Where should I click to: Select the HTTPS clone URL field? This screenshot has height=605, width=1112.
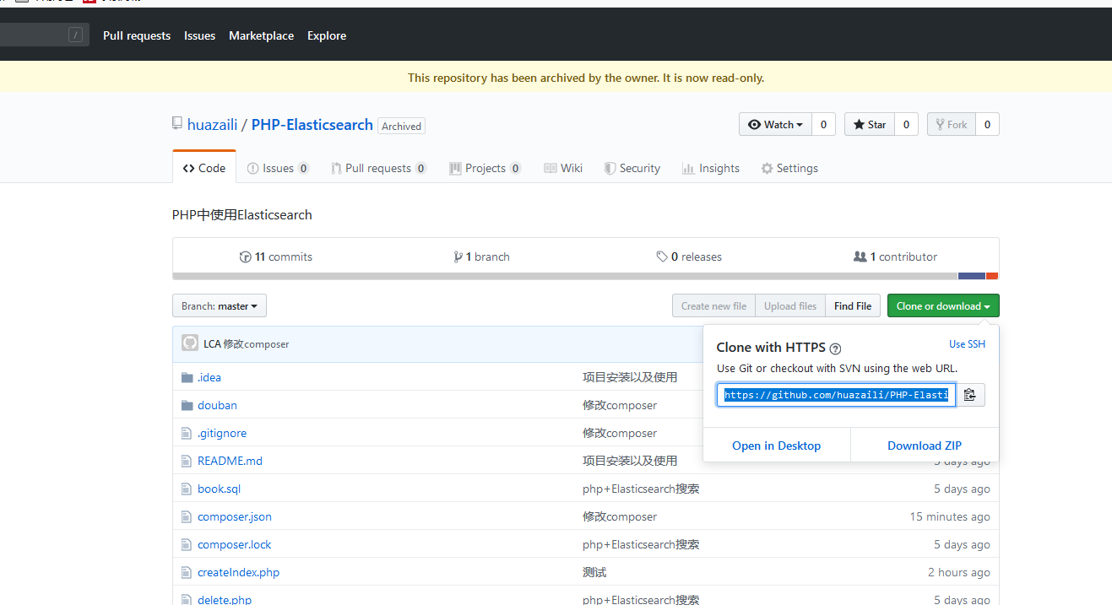pos(836,395)
